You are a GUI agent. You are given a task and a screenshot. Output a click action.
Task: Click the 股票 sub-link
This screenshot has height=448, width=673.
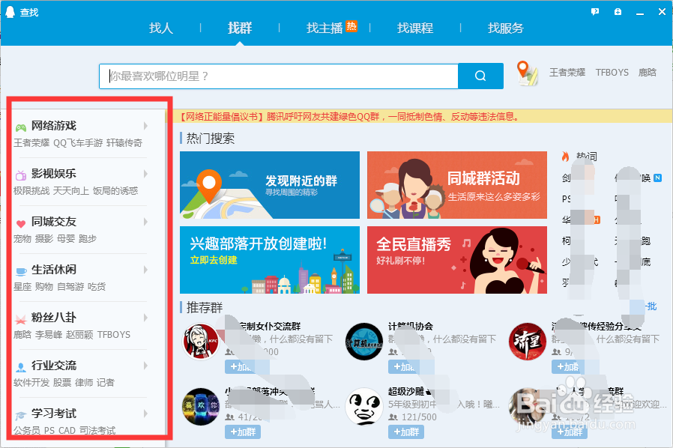(62, 383)
